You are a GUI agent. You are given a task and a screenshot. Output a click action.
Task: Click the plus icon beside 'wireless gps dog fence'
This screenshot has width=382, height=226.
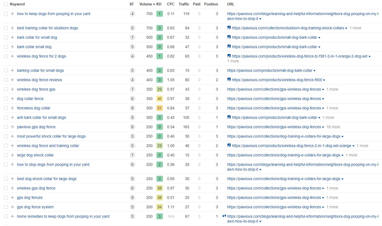[x=12, y=188]
